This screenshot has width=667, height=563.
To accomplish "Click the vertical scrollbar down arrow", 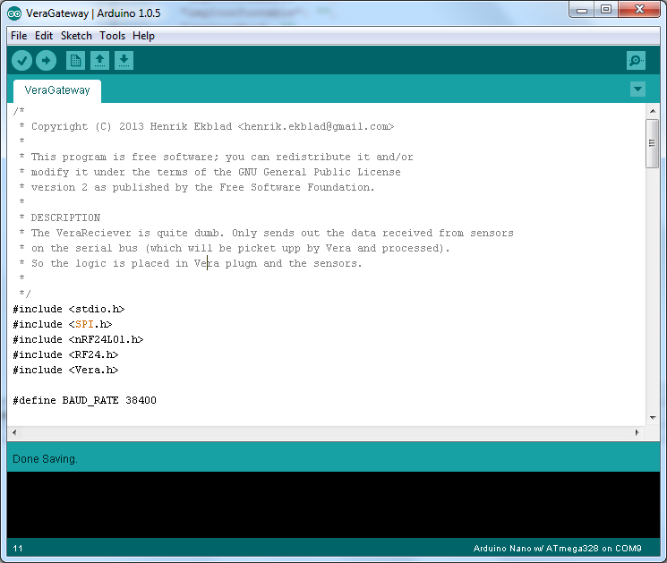I will tap(653, 418).
